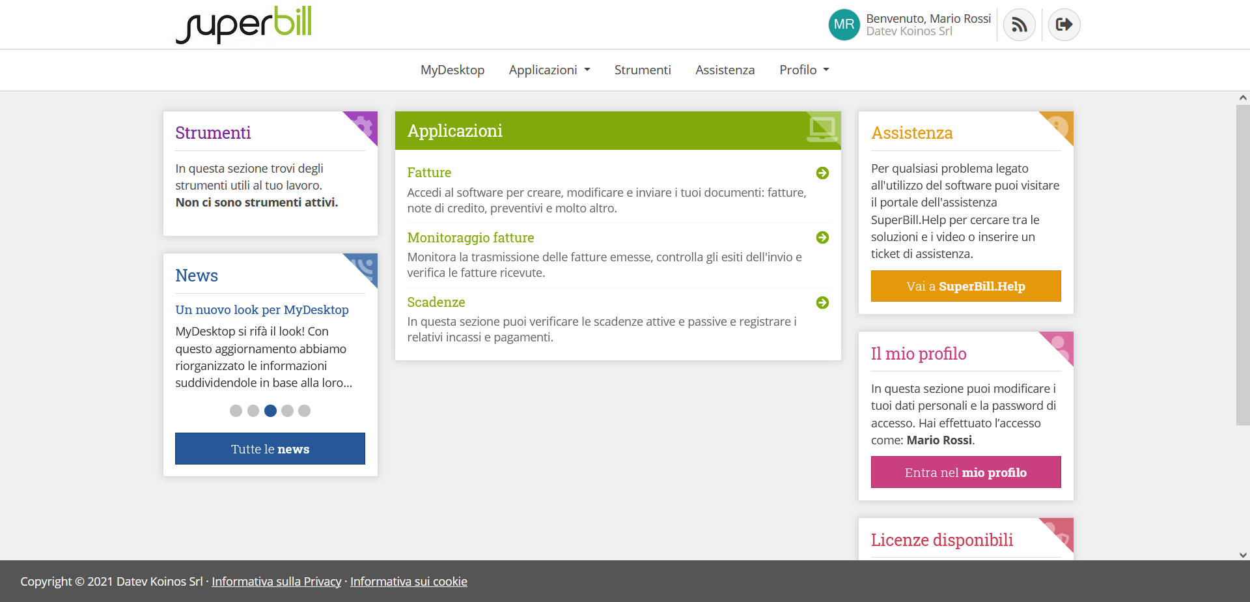This screenshot has width=1250, height=602.
Task: Open MyDesktop in the navigation bar
Action: pos(452,70)
